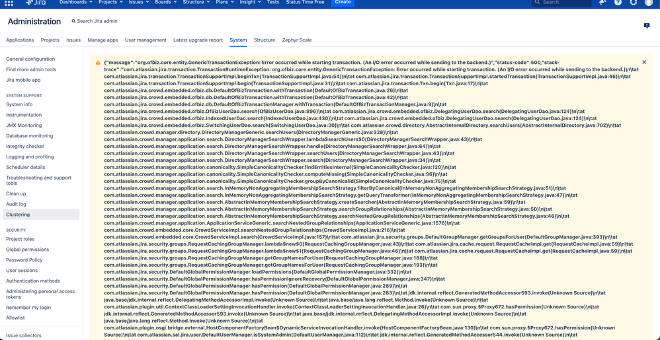Viewport: 660px width, 340px height.
Task: Open Database monitoring page
Action: (x=30, y=136)
